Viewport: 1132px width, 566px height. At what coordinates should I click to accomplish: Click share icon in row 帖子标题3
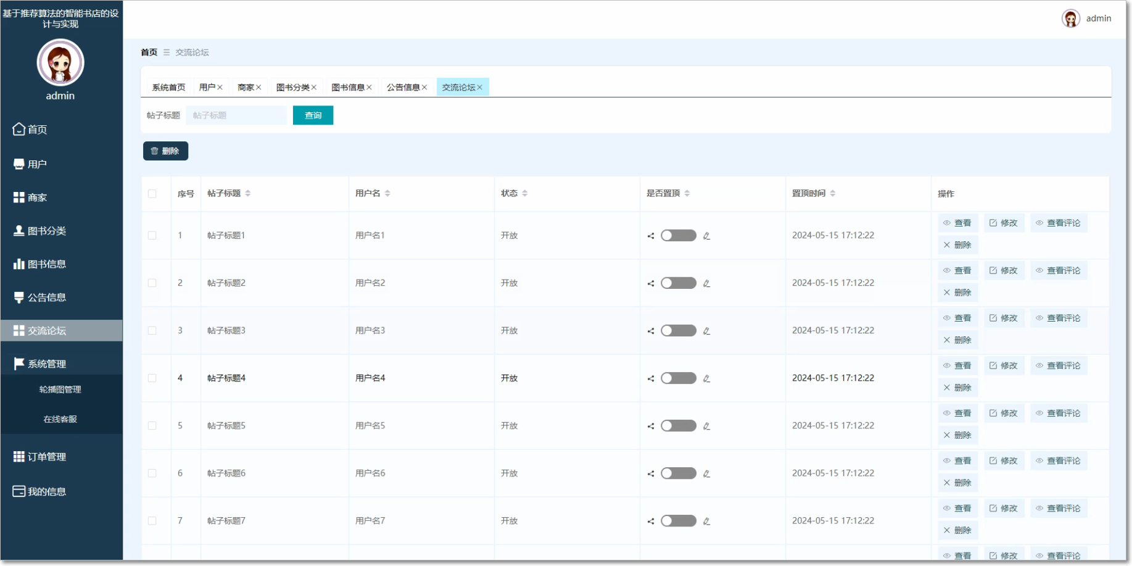651,331
